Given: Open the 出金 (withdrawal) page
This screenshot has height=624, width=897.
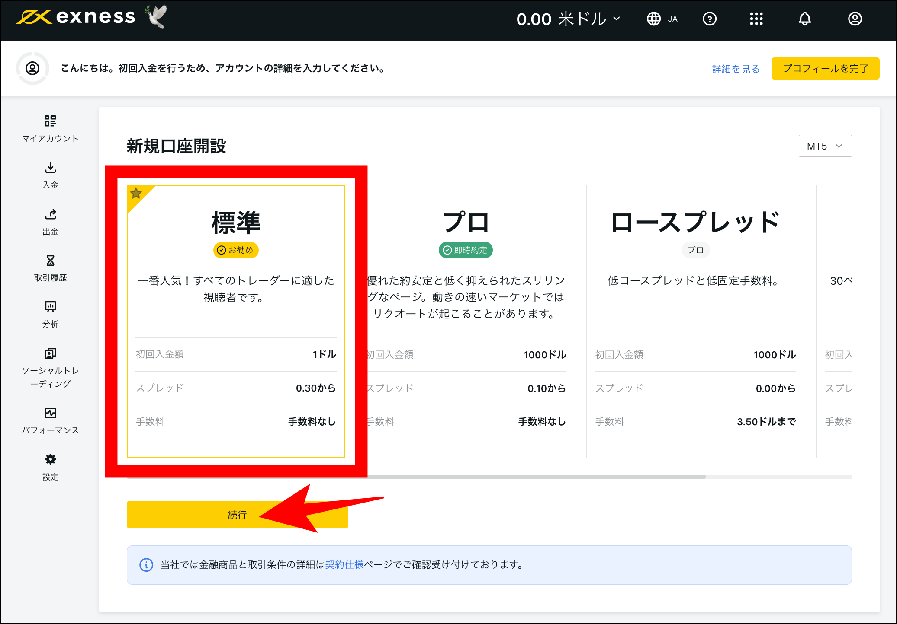Looking at the screenshot, I should (x=50, y=221).
